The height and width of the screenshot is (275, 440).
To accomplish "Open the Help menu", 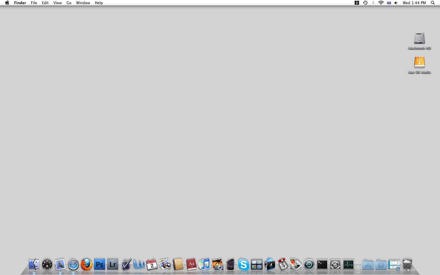I will (99, 3).
